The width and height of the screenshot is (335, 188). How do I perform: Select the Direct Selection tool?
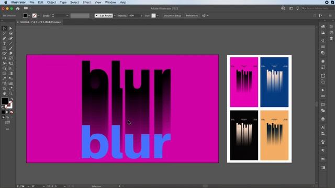pyautogui.click(x=10, y=28)
